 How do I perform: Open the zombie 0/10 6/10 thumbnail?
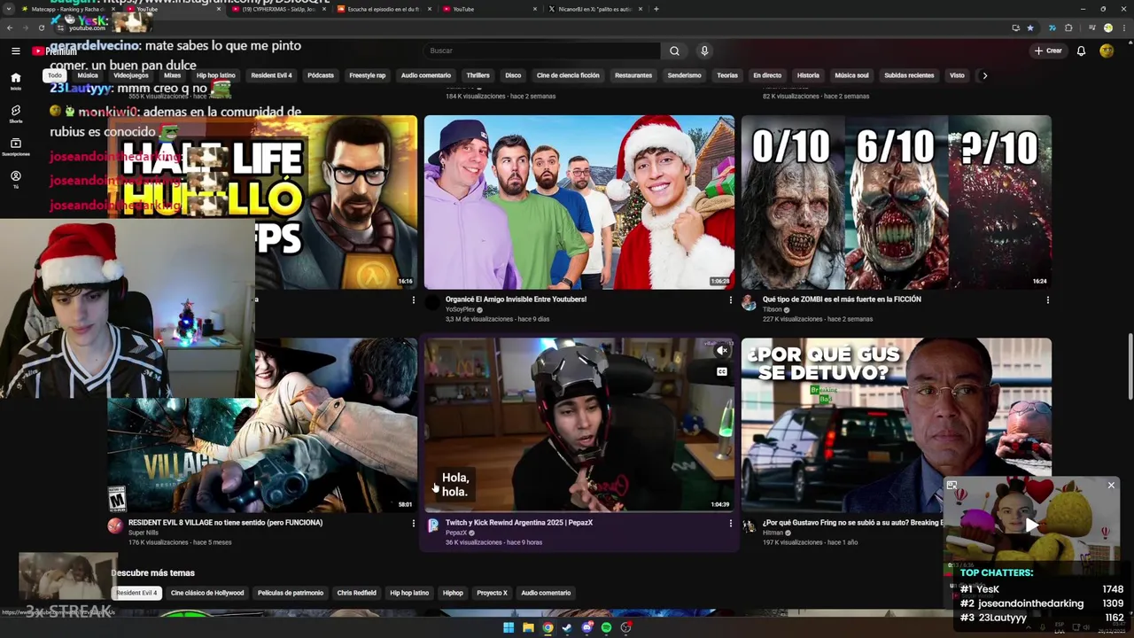coord(897,202)
